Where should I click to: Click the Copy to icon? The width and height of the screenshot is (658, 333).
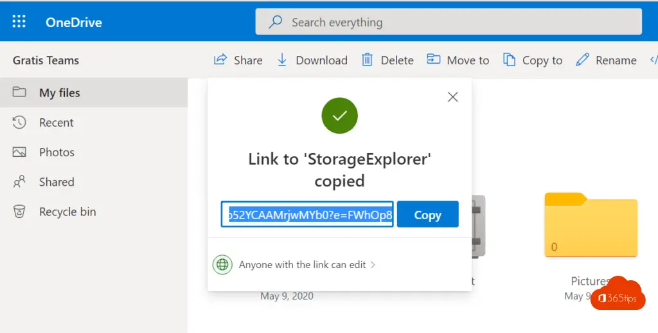pyautogui.click(x=510, y=60)
